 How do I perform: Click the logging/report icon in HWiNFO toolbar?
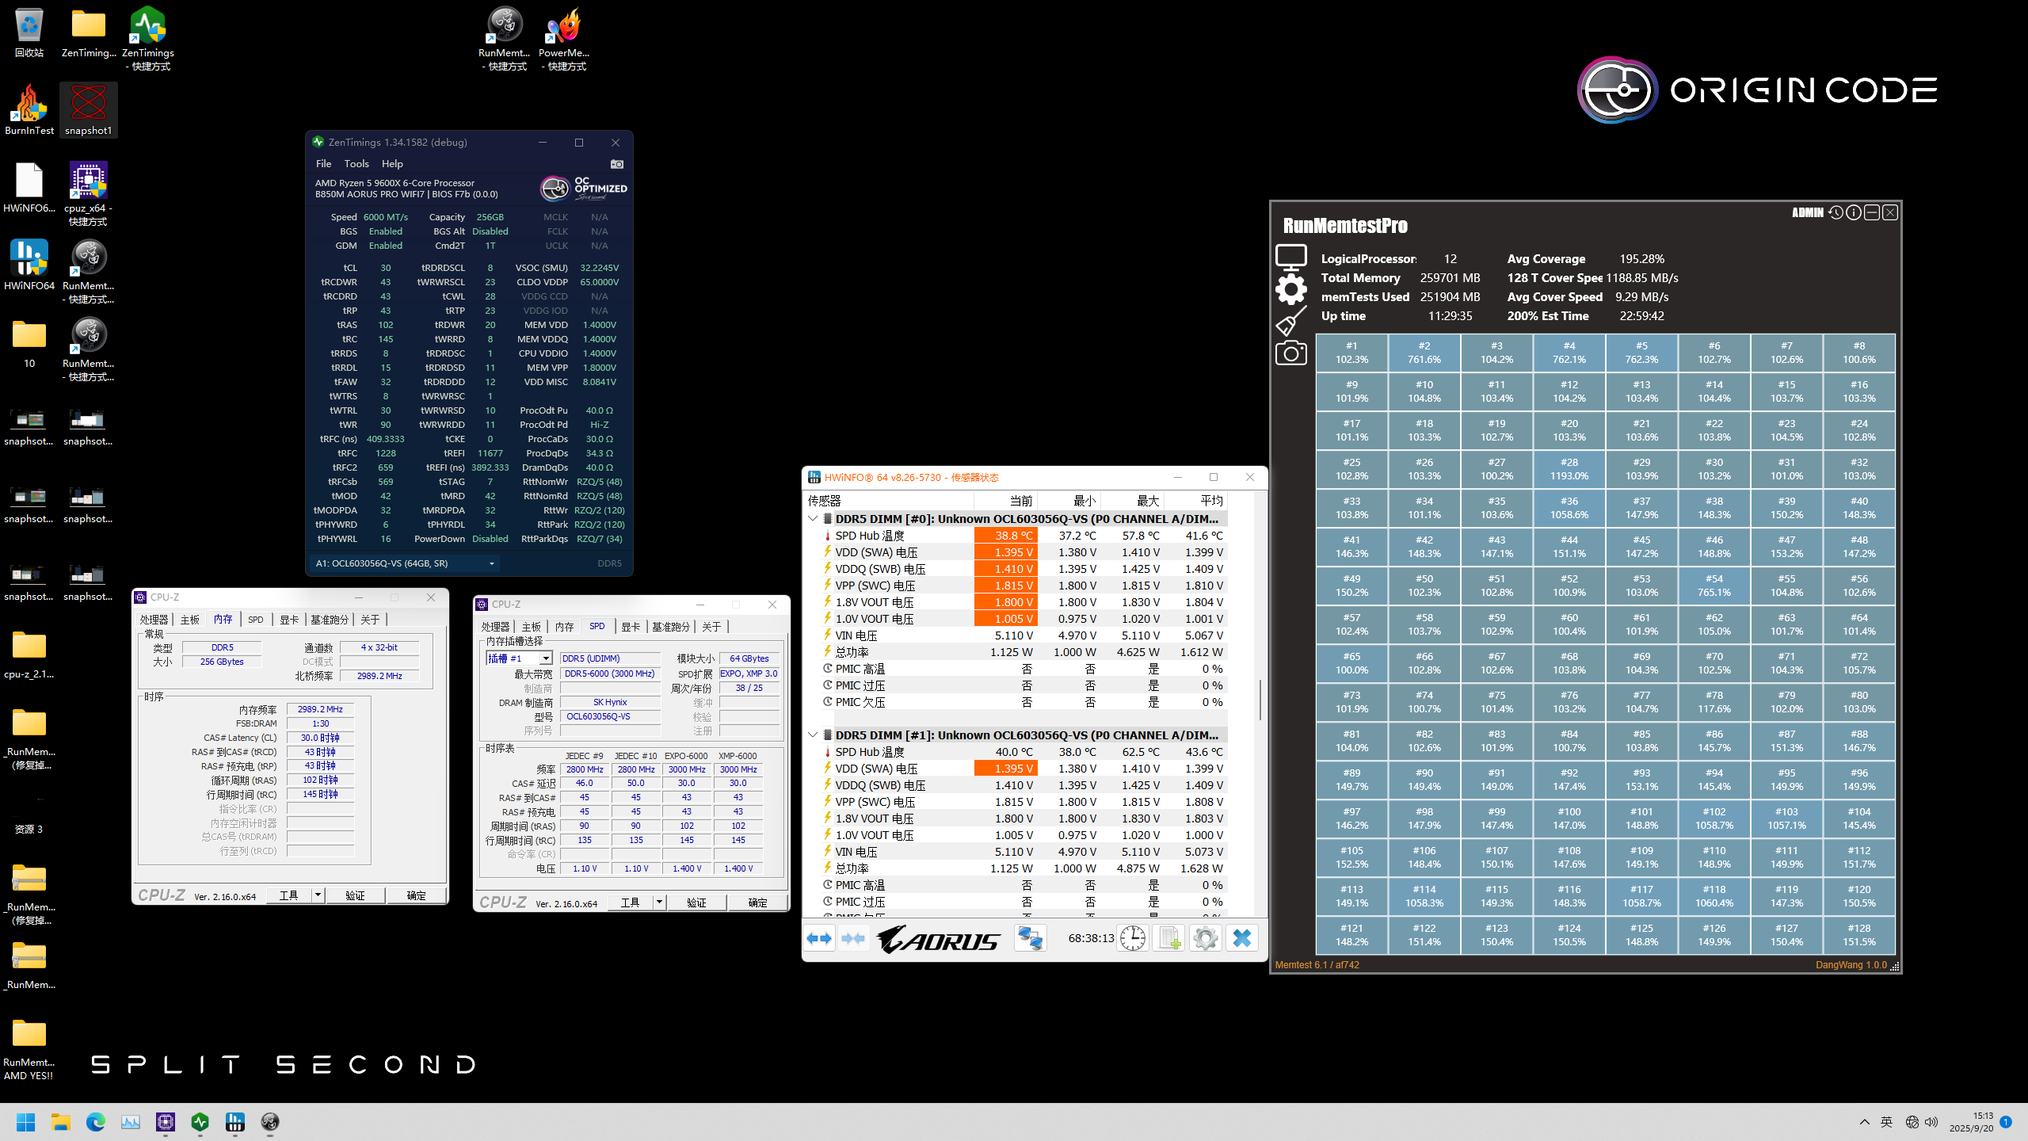click(x=1168, y=938)
